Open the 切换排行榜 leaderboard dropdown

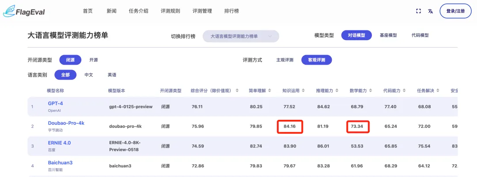click(241, 36)
